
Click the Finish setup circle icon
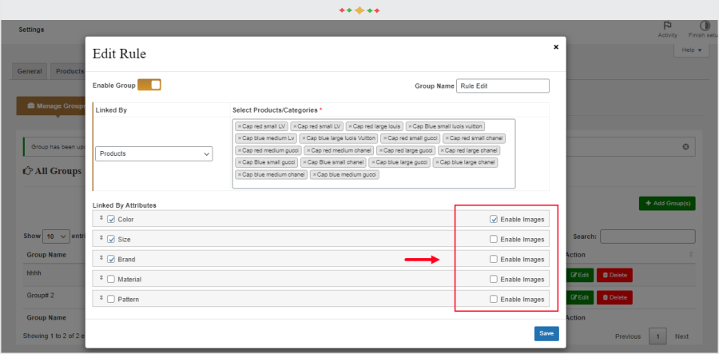pyautogui.click(x=705, y=26)
